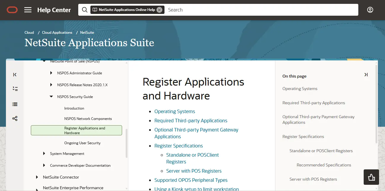Open the Cloud Applications breadcrumb link
Screen dimensions: 385x191
[57, 33]
